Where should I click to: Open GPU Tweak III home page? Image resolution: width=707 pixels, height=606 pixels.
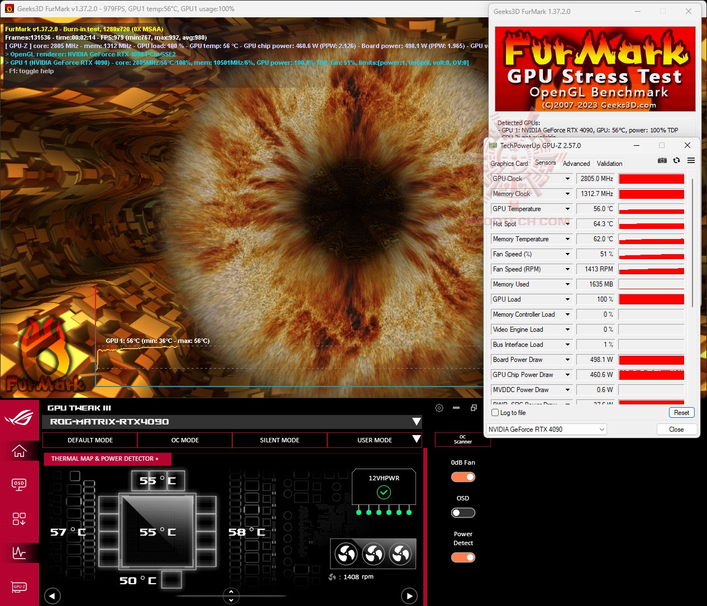coord(19,450)
